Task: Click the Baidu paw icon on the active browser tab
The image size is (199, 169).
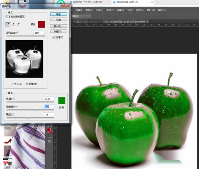Action: point(114,2)
